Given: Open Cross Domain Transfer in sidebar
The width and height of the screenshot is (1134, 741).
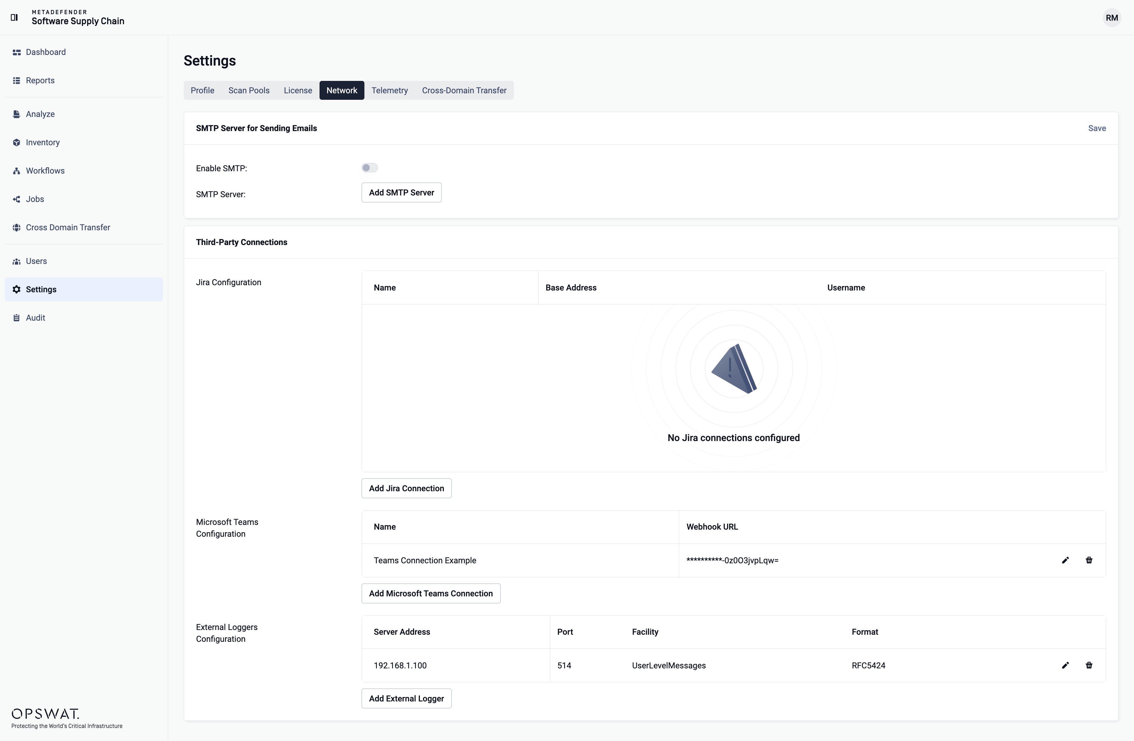Looking at the screenshot, I should [84, 228].
